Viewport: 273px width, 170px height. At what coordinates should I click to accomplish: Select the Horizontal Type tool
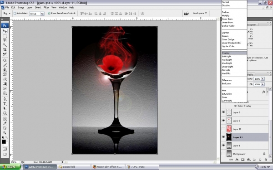(x=5, y=104)
